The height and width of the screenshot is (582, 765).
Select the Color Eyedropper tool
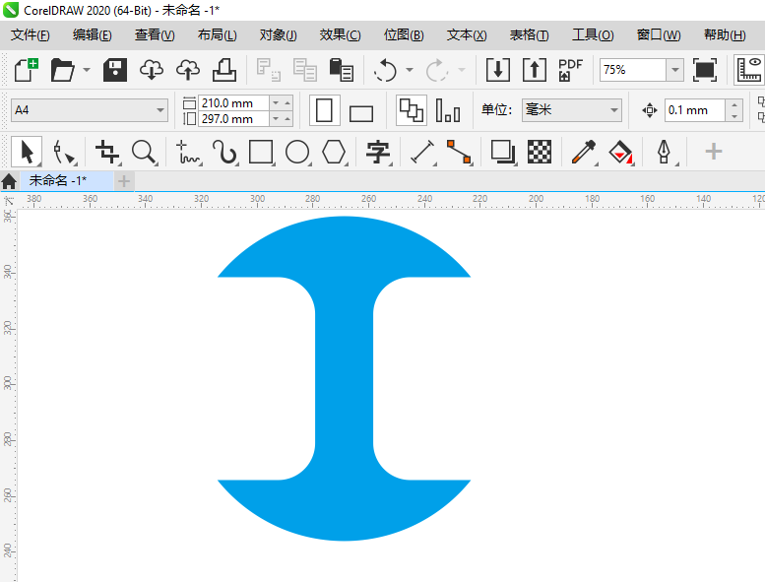(x=584, y=152)
